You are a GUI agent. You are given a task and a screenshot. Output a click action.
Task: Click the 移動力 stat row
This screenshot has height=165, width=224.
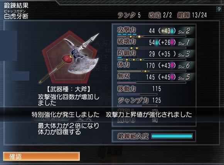coord(139,90)
